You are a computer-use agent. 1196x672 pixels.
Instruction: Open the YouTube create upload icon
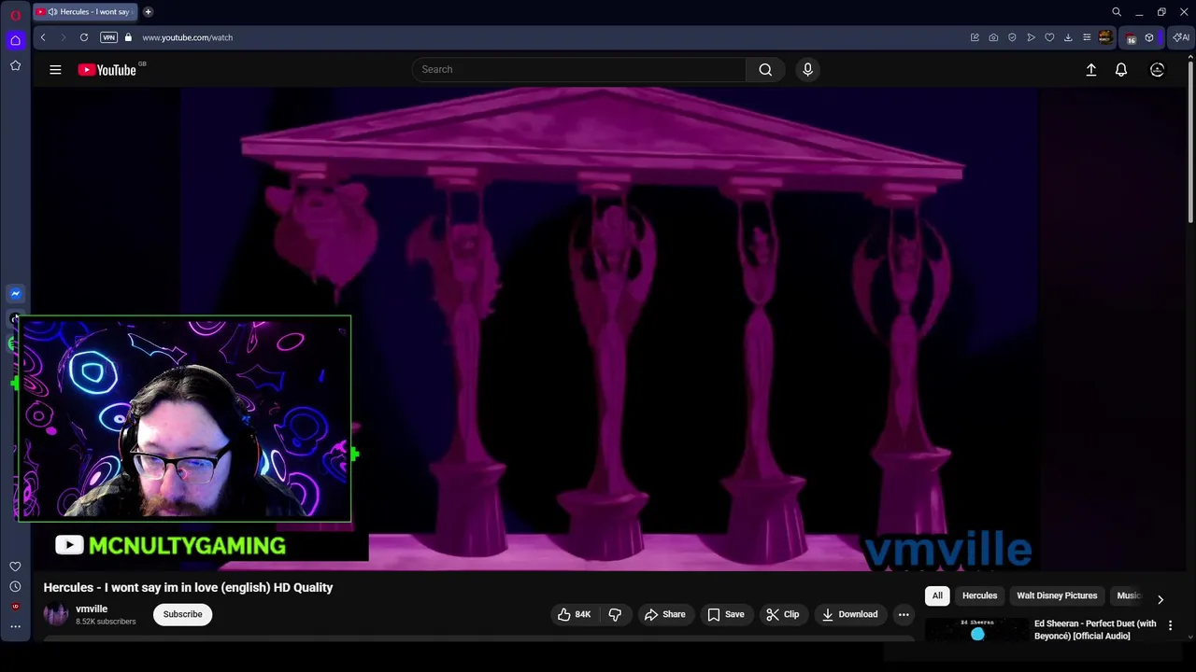click(x=1091, y=69)
